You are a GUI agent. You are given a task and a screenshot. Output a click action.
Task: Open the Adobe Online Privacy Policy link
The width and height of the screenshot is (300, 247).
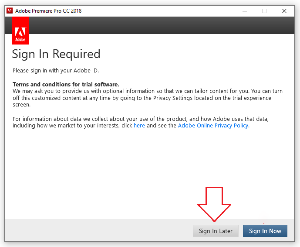click(213, 125)
